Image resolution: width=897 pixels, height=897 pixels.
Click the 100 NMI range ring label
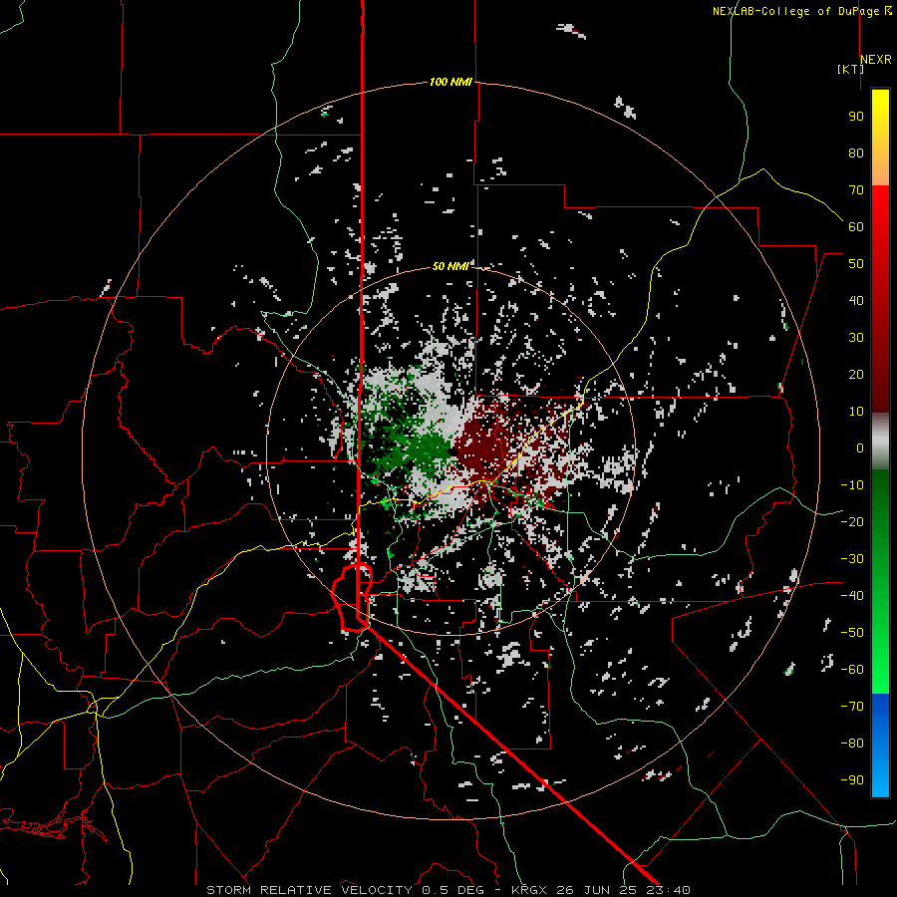click(450, 83)
